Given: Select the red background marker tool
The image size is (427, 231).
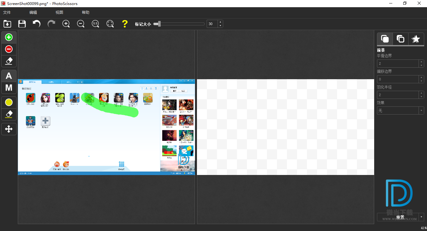Looking at the screenshot, I should click(9, 49).
